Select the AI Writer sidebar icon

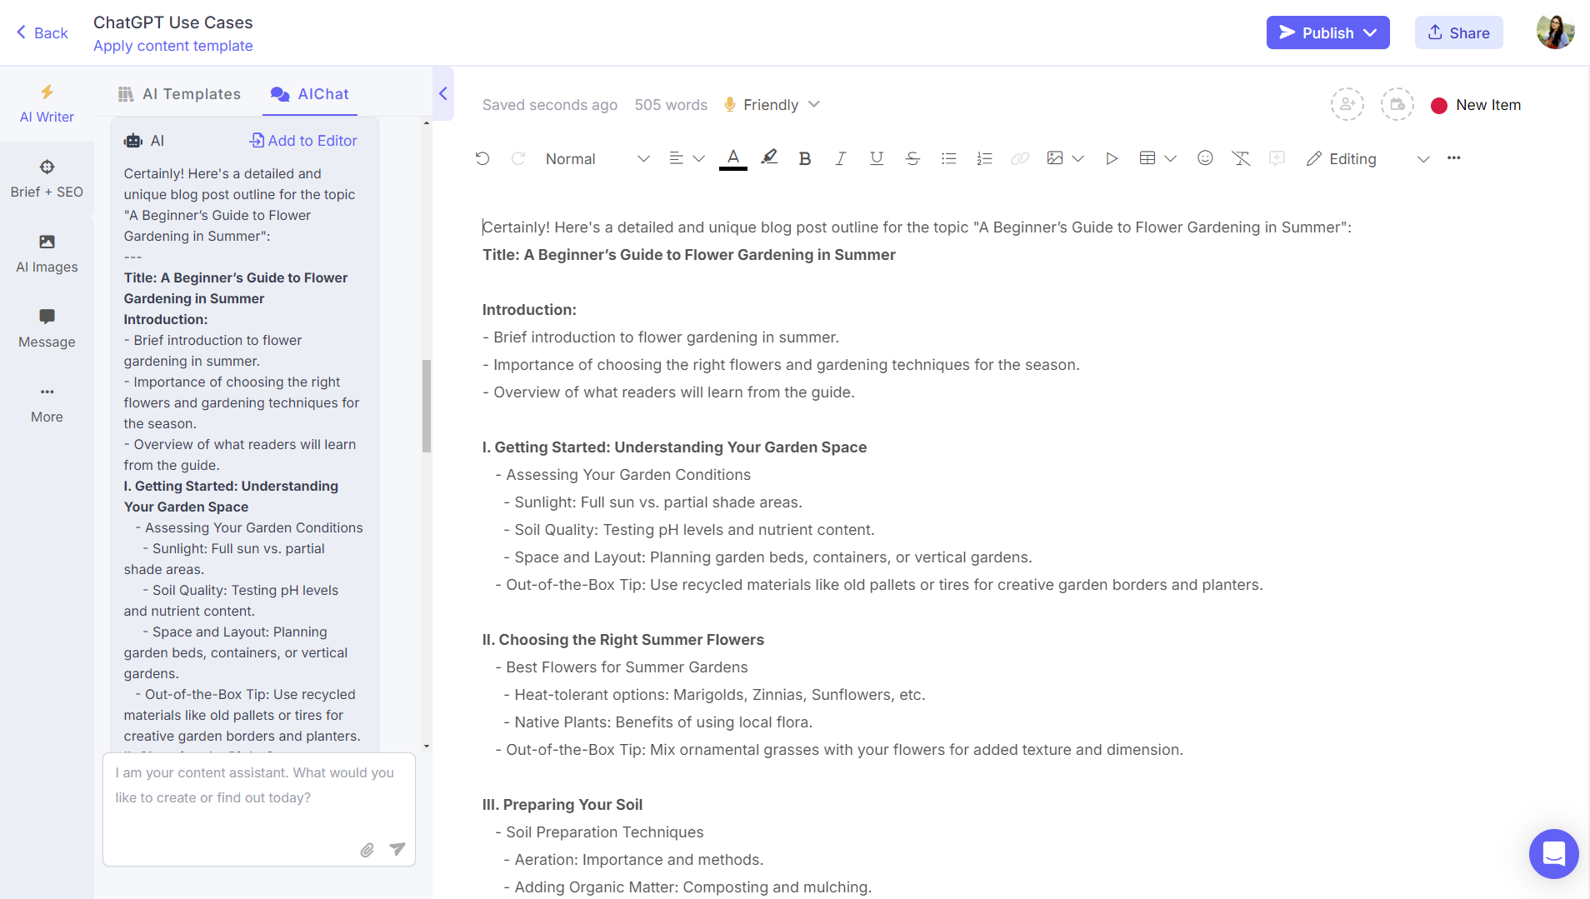tap(47, 103)
